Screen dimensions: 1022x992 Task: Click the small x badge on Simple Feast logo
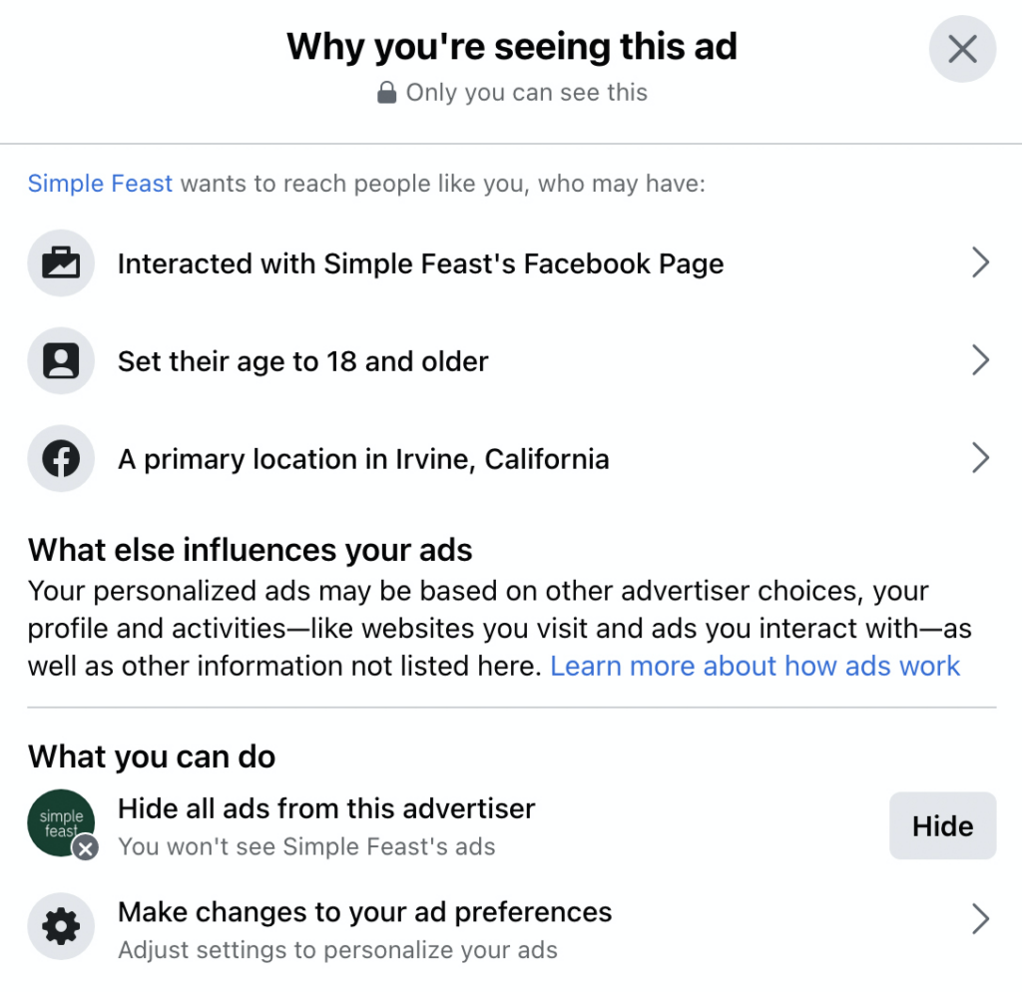pyautogui.click(x=84, y=849)
